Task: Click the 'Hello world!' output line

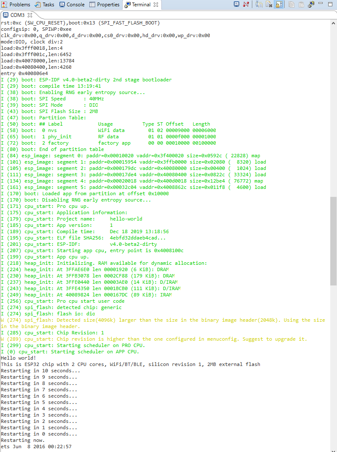Action: pos(19,358)
